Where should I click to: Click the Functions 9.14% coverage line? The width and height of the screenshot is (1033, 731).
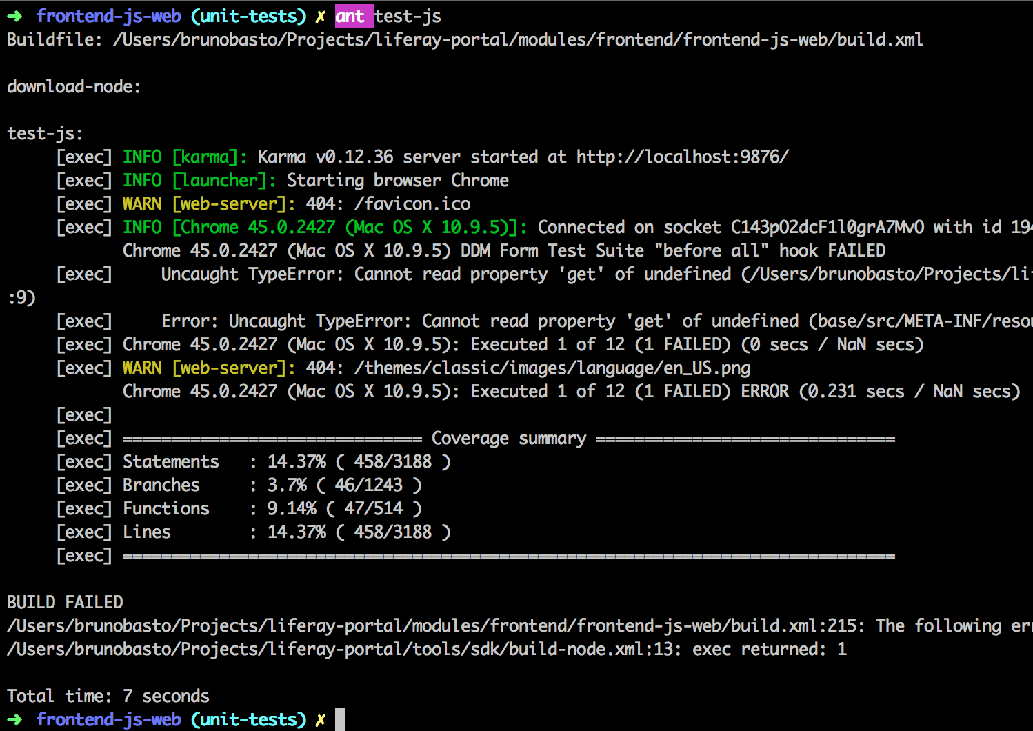(272, 509)
